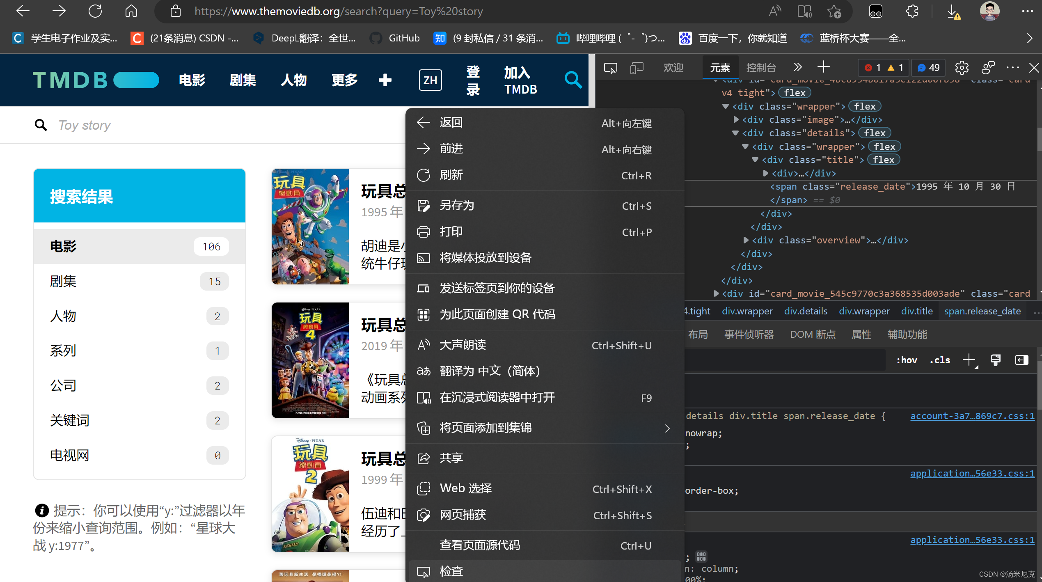Open the DOM 断点 pane tab

[x=813, y=335]
